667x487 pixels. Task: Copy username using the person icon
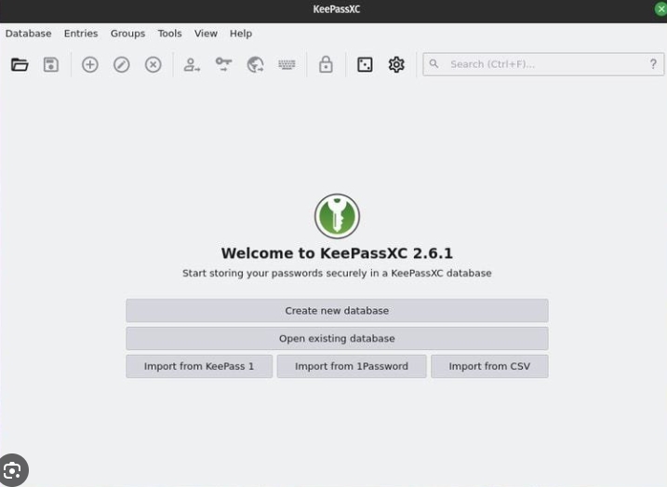192,64
